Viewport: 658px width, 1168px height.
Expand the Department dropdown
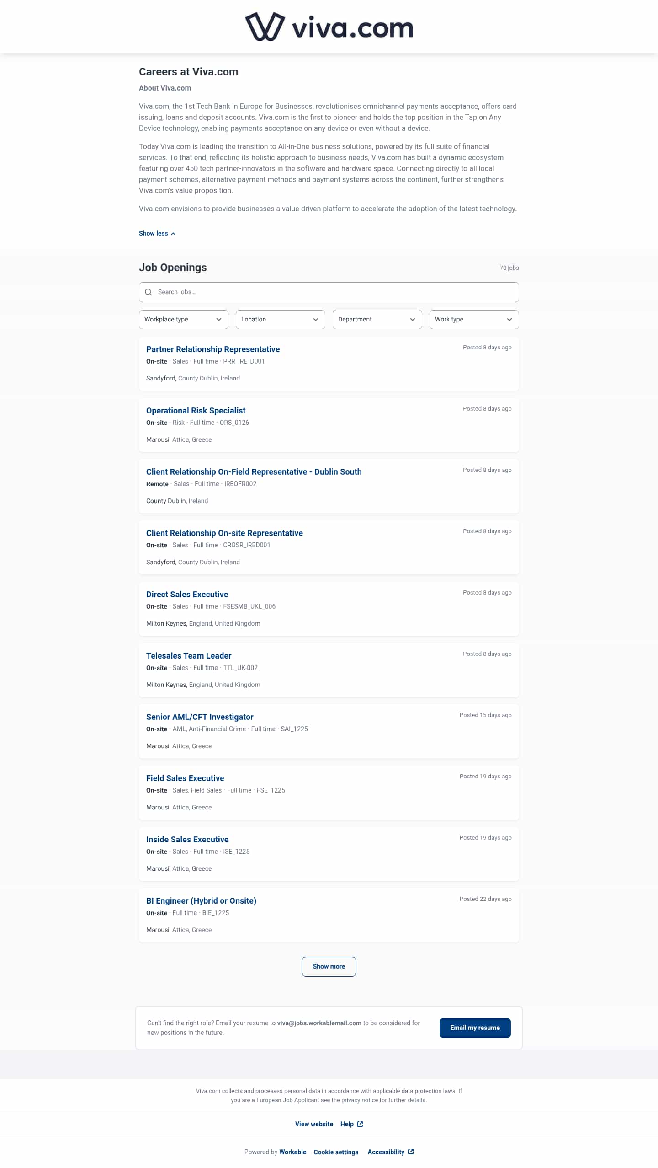tap(377, 319)
